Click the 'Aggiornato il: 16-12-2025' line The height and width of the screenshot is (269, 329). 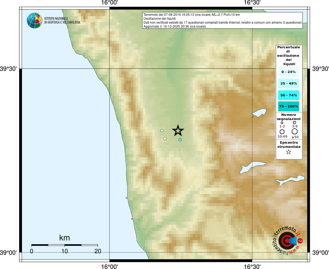pyautogui.click(x=174, y=27)
